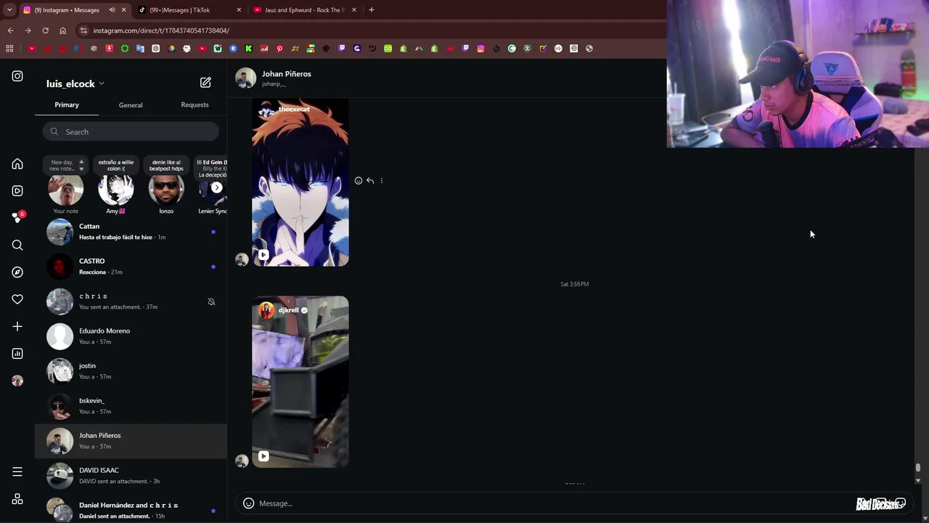Open the Also from Meta apps icon

[17, 500]
